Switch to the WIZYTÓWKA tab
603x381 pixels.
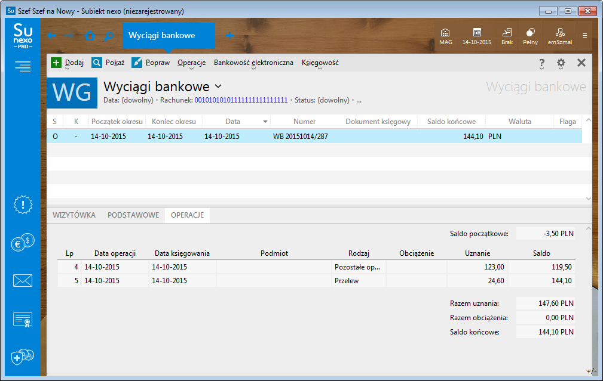[x=74, y=215]
